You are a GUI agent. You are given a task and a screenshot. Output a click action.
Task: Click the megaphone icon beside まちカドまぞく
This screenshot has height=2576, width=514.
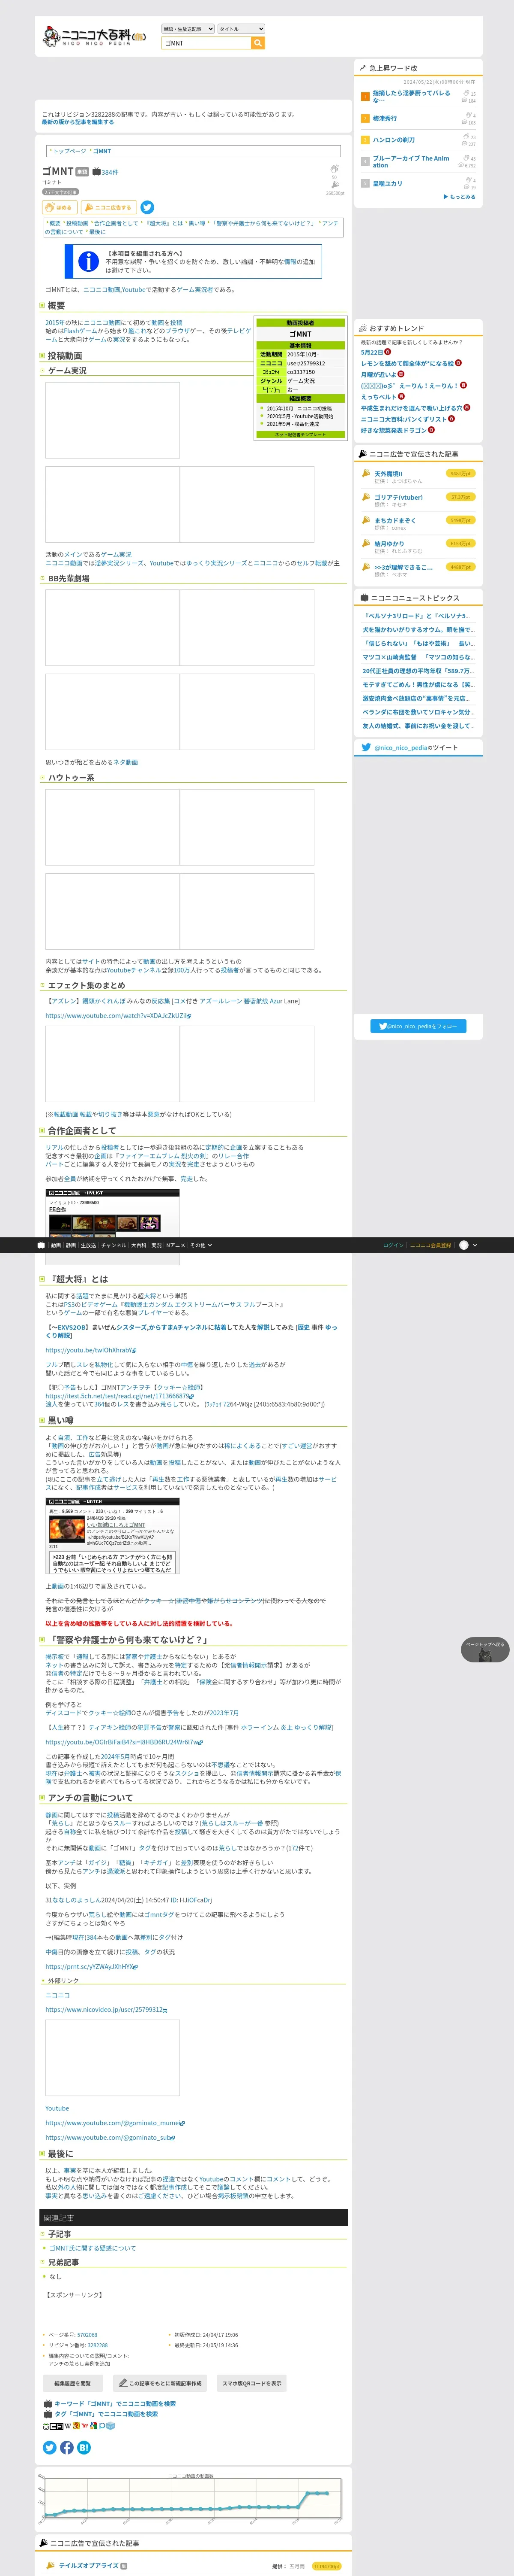[365, 520]
